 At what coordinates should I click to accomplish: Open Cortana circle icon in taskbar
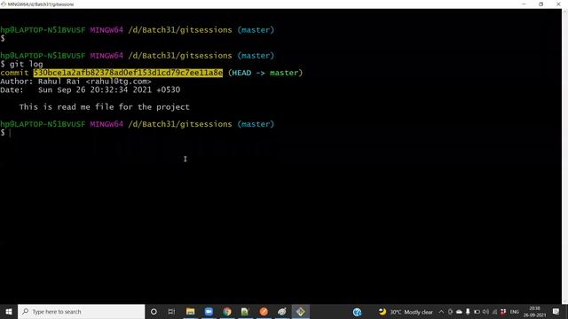pyautogui.click(x=154, y=311)
